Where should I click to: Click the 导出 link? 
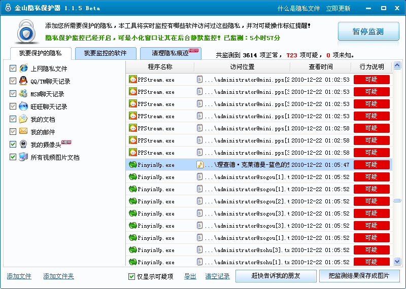[190, 276]
